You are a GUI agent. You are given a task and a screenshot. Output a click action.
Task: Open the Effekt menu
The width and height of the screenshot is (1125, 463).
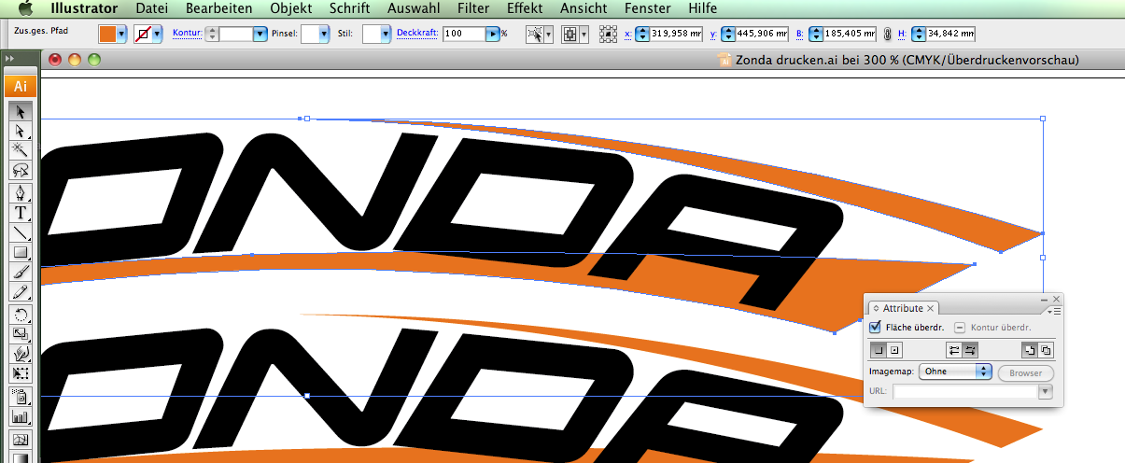pyautogui.click(x=525, y=8)
